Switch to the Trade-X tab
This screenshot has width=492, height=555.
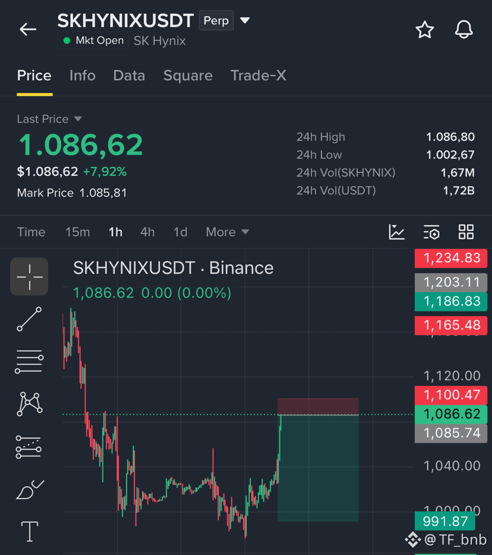[258, 75]
